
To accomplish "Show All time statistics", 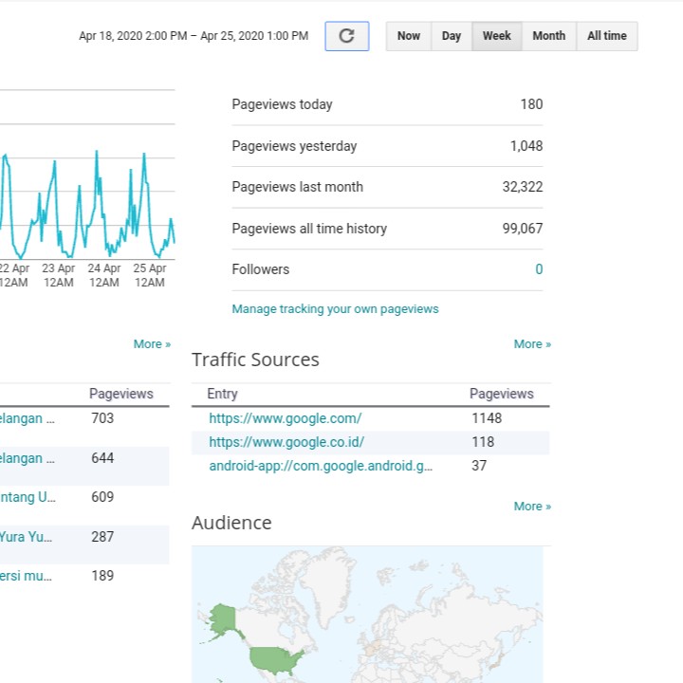I will 606,36.
